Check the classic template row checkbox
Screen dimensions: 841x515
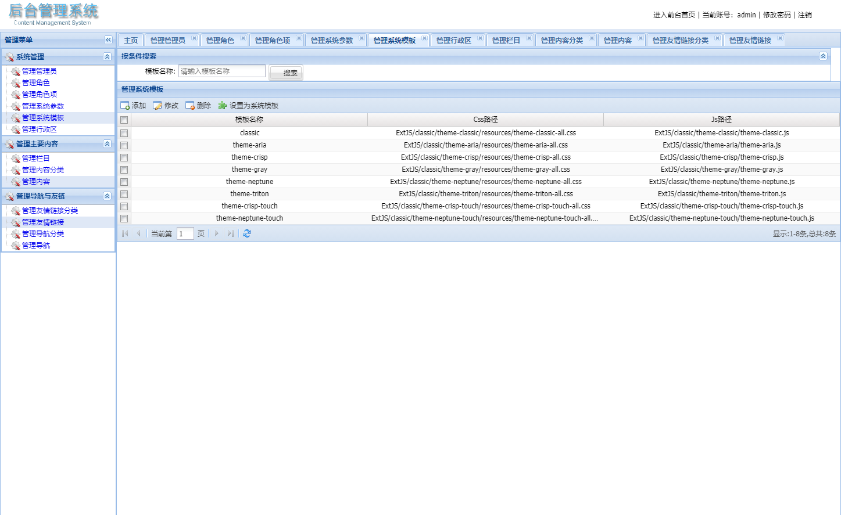point(124,133)
